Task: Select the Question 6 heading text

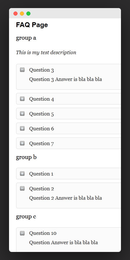Action: [42, 129]
